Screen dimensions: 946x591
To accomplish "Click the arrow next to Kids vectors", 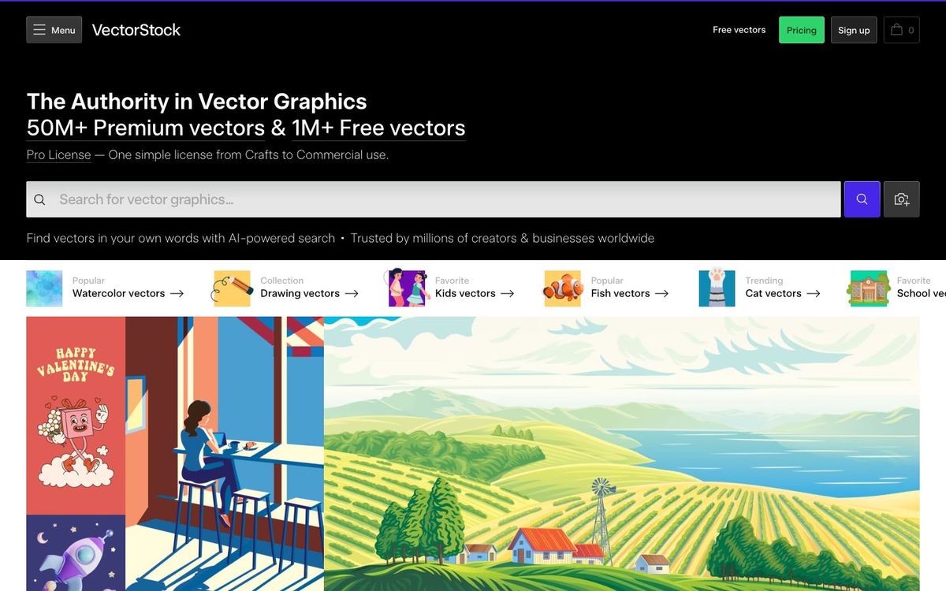I will pos(508,293).
